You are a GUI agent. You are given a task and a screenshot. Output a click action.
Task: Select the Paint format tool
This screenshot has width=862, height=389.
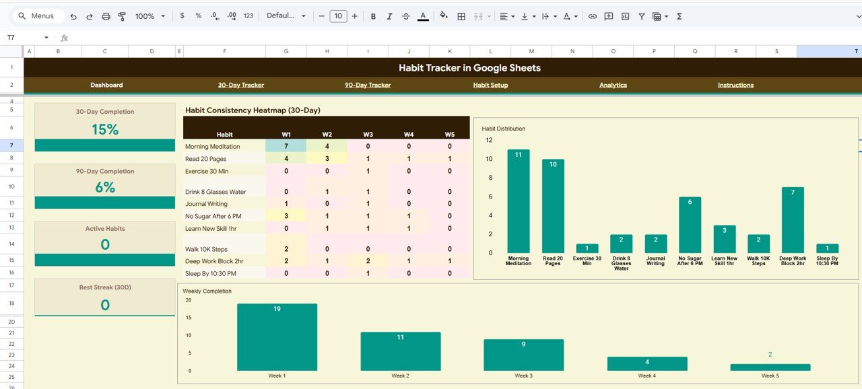pyautogui.click(x=122, y=15)
